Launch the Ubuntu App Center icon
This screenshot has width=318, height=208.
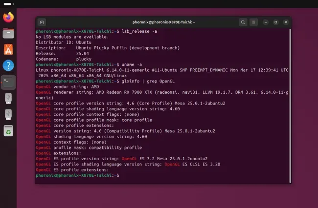(8, 49)
